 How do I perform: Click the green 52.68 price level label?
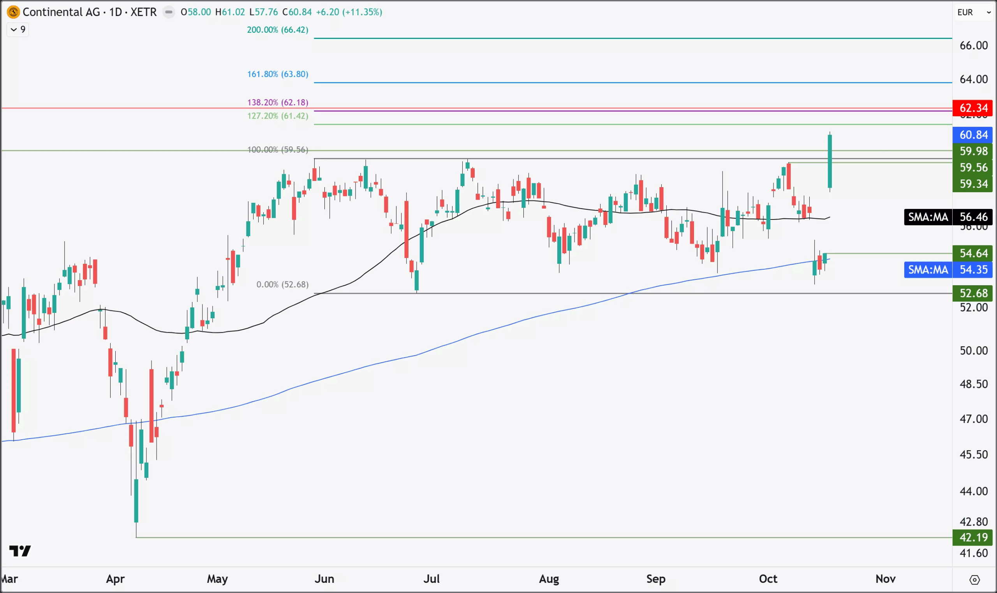point(972,293)
